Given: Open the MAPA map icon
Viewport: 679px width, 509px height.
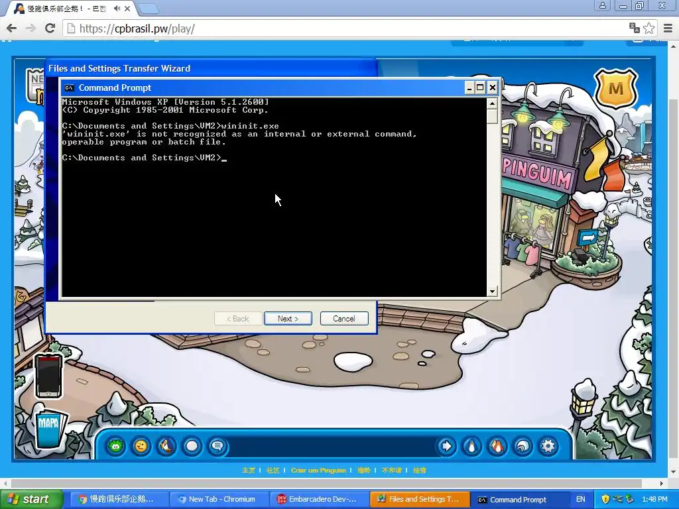Looking at the screenshot, I should [x=50, y=429].
